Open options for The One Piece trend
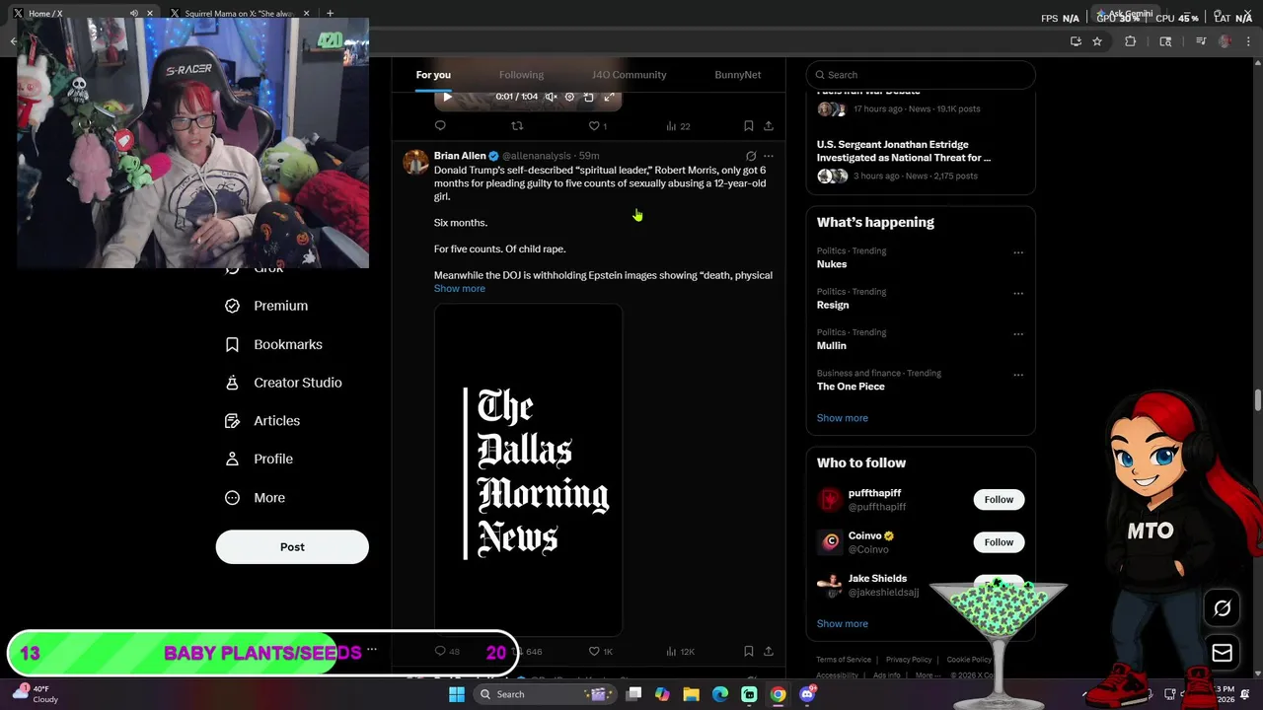1263x710 pixels. tap(1018, 375)
